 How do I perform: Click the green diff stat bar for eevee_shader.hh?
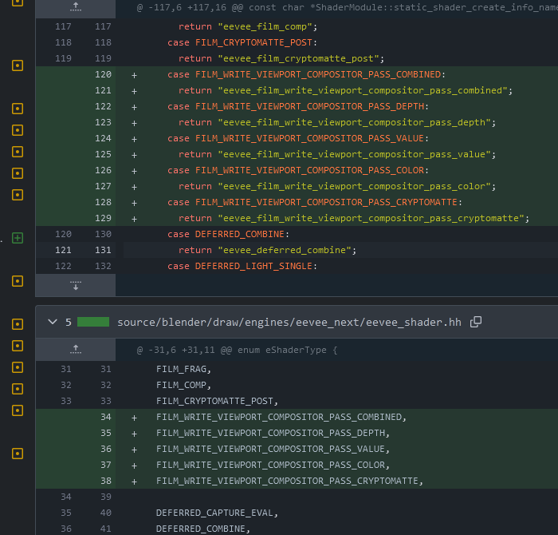[x=93, y=322]
